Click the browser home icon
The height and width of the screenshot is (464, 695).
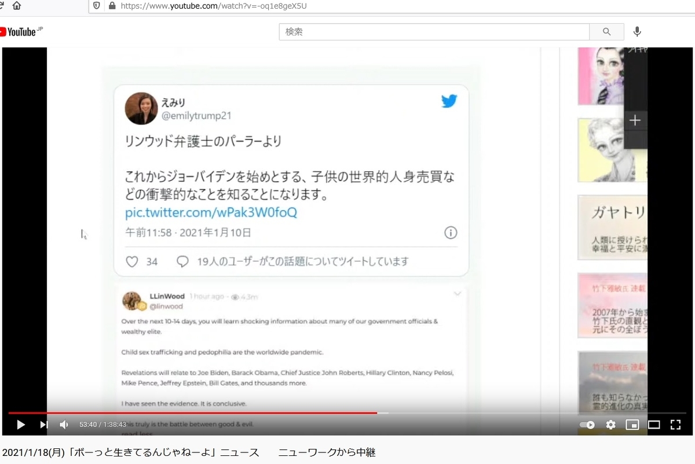click(17, 6)
